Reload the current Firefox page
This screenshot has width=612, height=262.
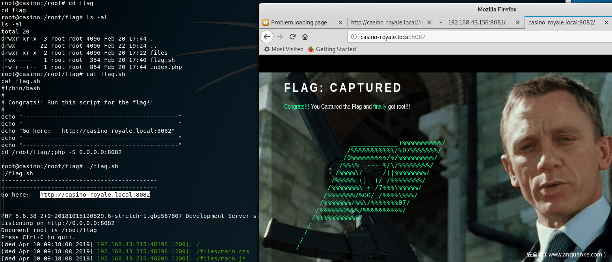click(292, 37)
